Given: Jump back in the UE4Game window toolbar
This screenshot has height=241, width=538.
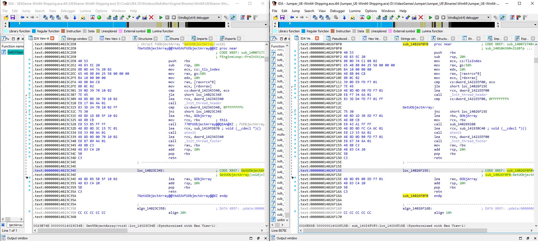Looking at the screenshot, I should (x=22, y=17).
